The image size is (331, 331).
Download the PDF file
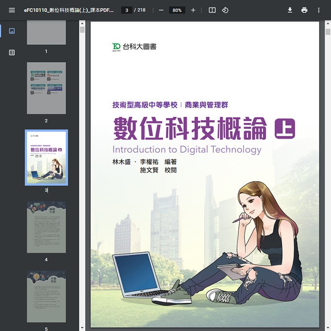click(290, 10)
